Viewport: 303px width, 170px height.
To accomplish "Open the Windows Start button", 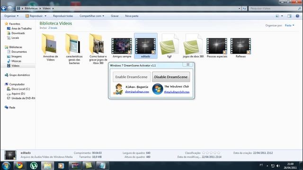I will coord(6,166).
